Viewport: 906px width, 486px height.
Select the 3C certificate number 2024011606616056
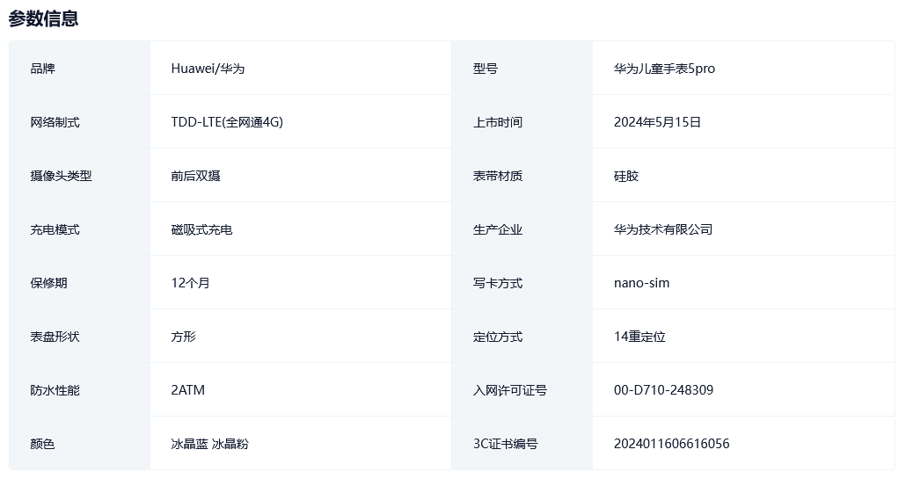pyautogui.click(x=671, y=444)
